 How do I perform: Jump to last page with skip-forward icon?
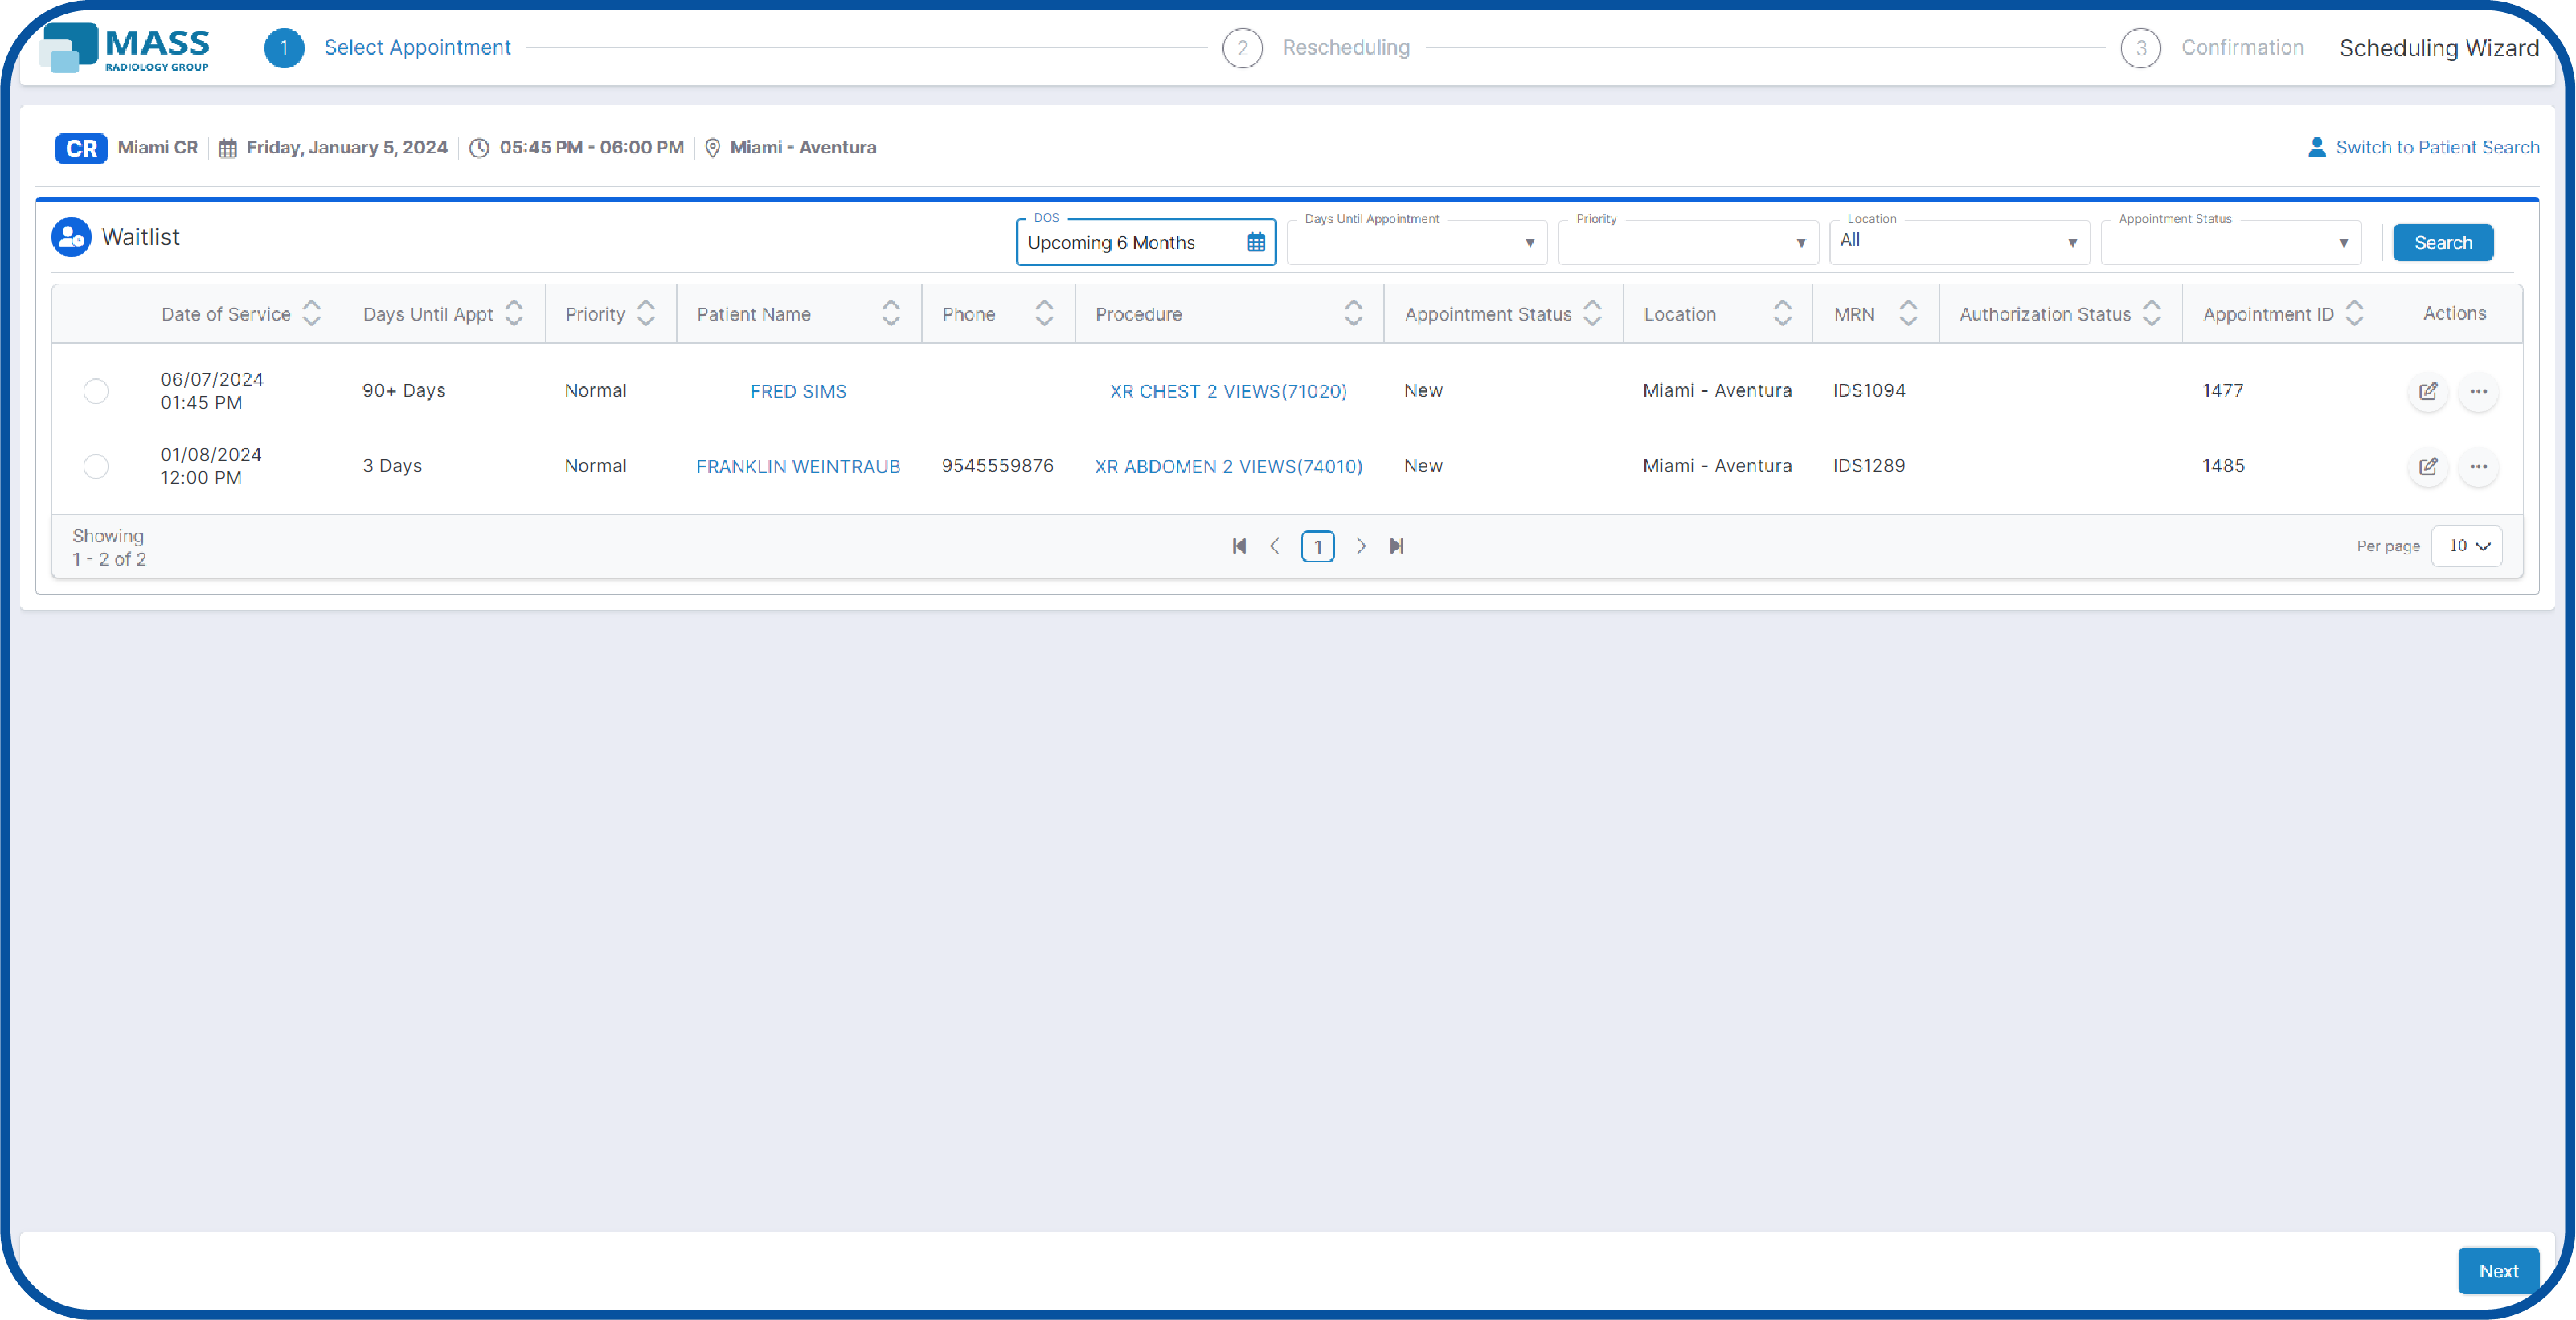coord(1397,546)
